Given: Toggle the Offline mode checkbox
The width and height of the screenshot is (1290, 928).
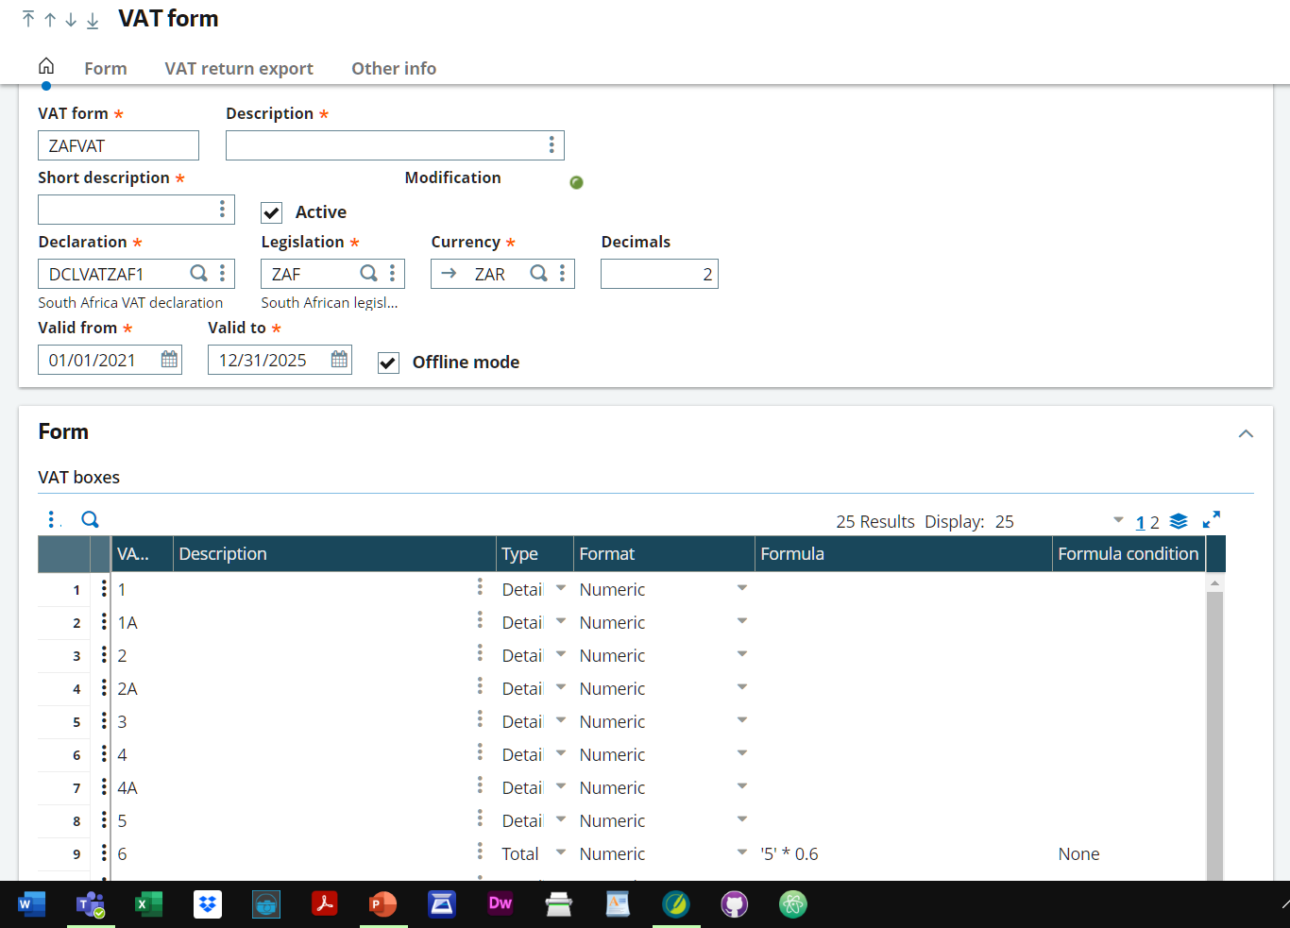Looking at the screenshot, I should click(x=388, y=363).
